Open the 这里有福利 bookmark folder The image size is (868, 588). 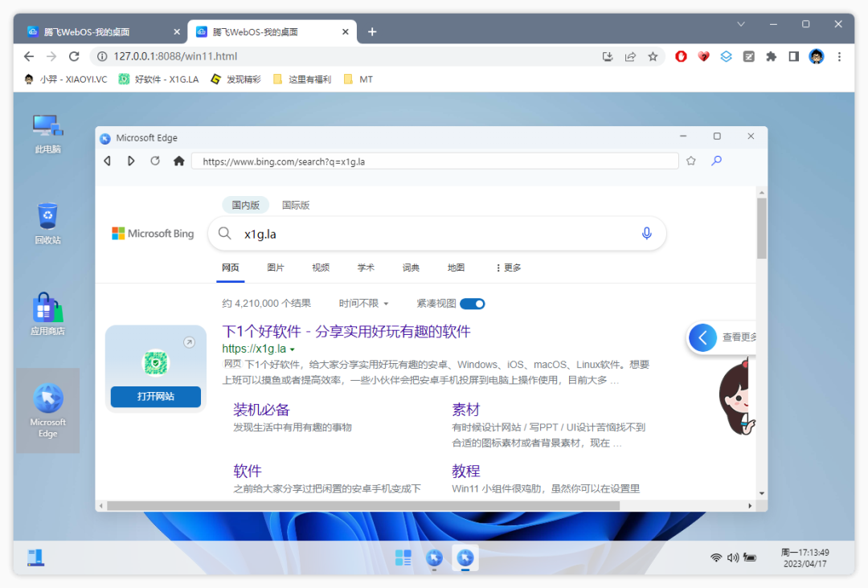pos(302,80)
